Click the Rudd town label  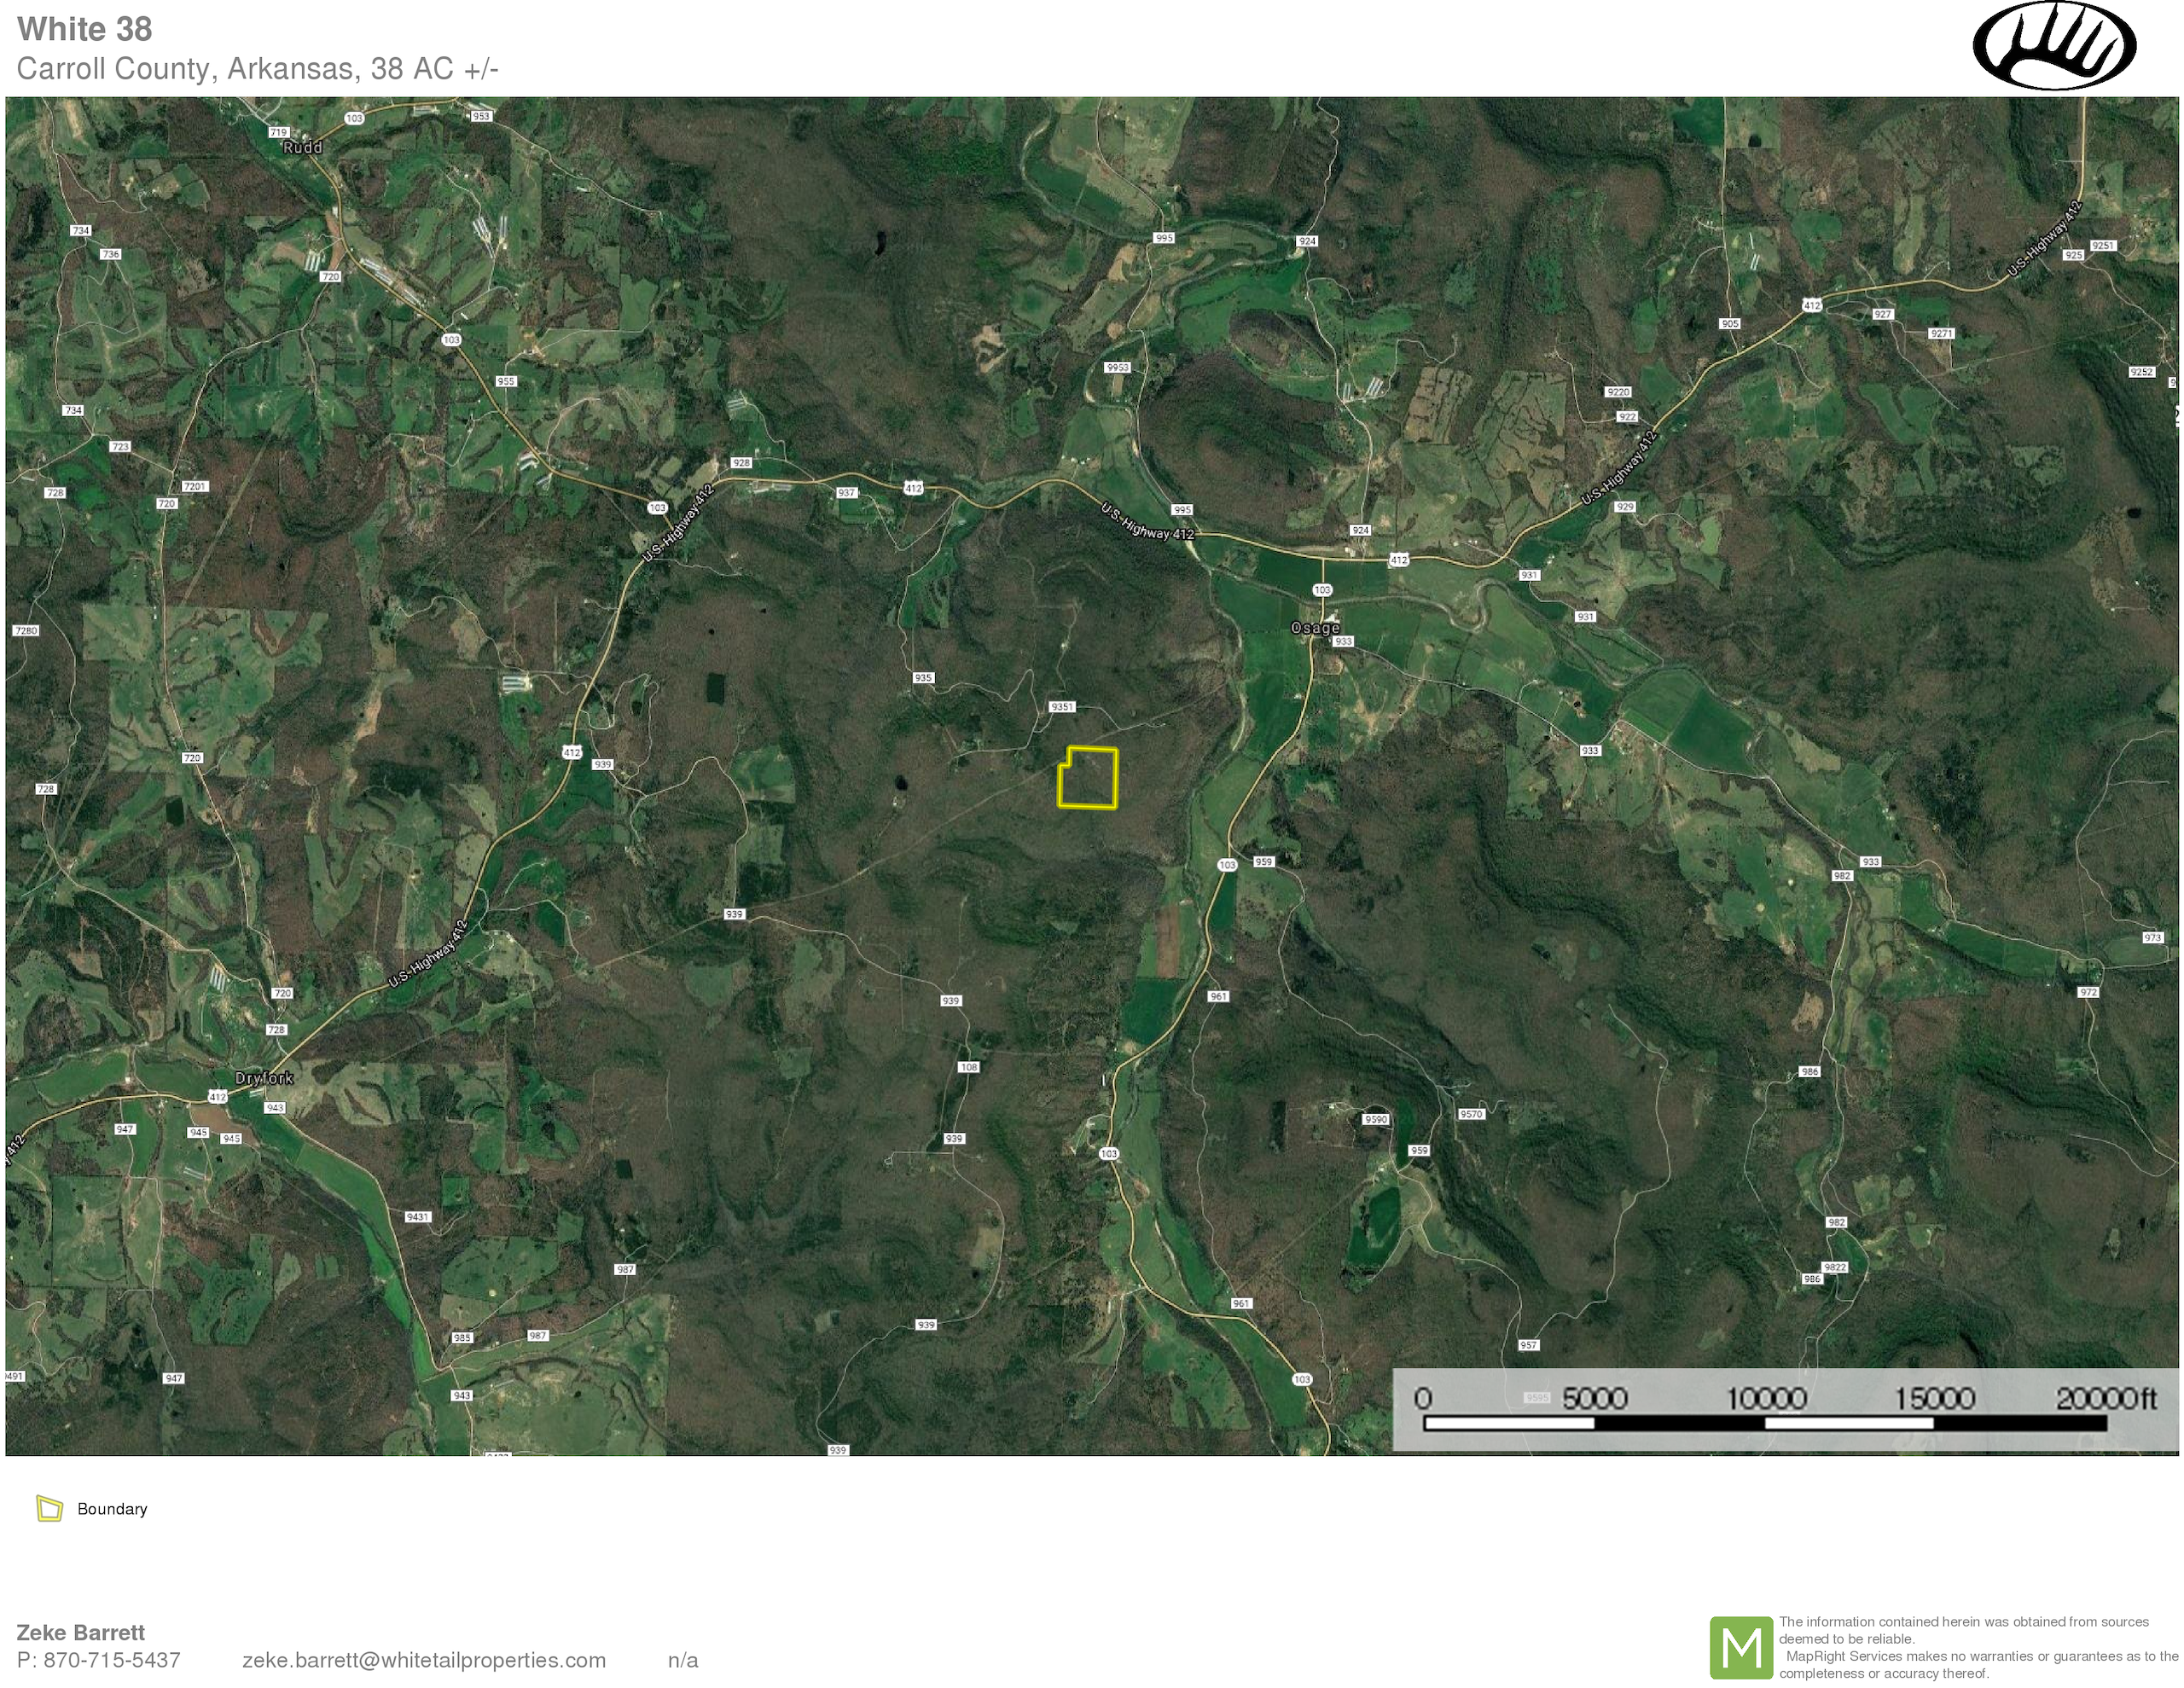point(302,148)
